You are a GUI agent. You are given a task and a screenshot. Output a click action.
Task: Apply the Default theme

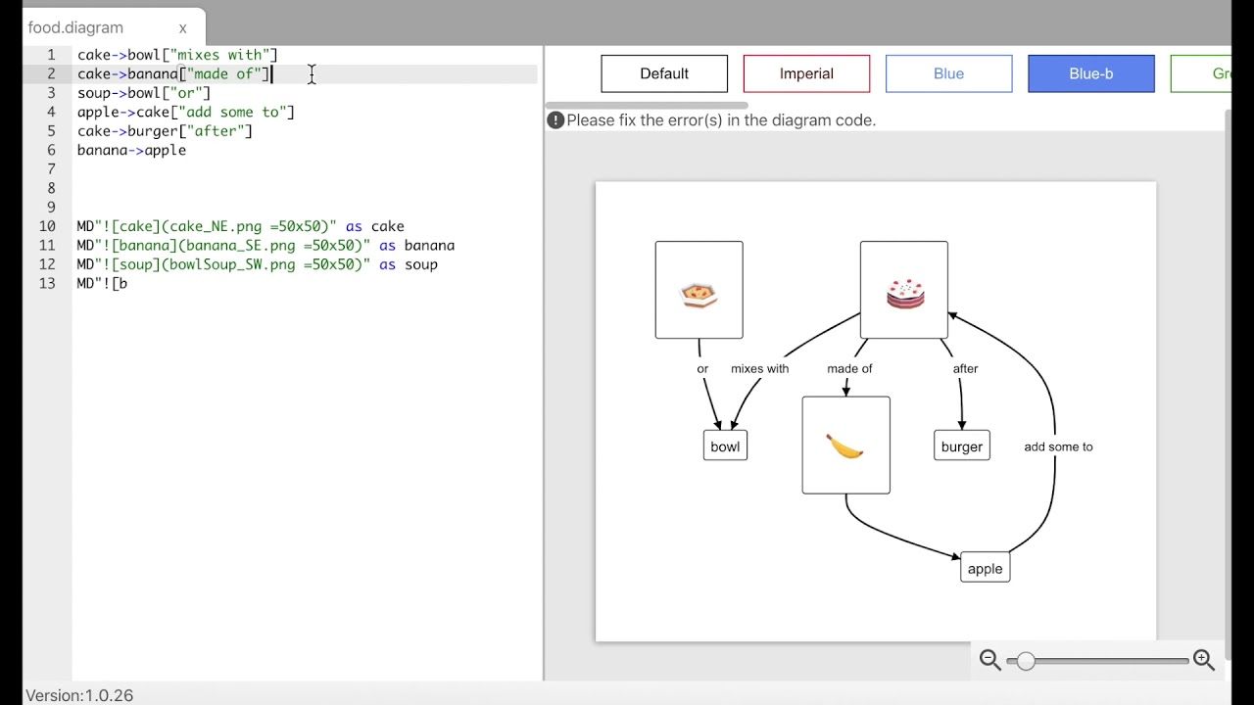point(664,73)
